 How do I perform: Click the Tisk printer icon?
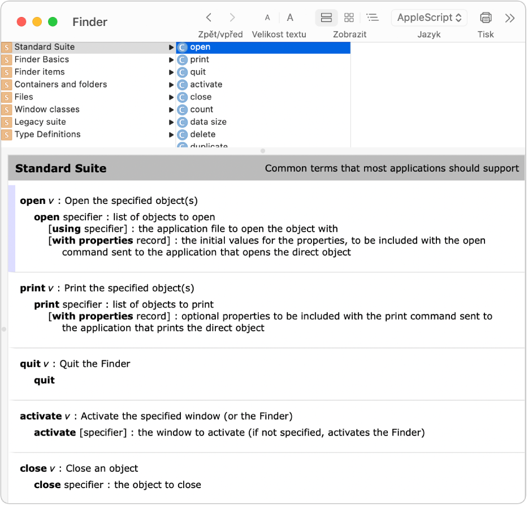coord(486,18)
